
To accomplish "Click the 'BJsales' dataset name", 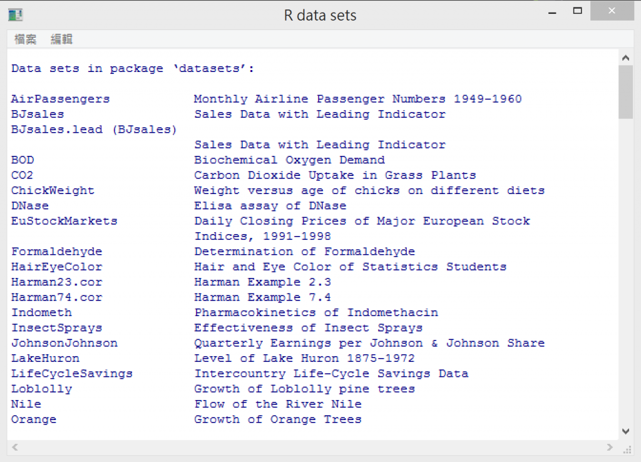I will pos(38,114).
